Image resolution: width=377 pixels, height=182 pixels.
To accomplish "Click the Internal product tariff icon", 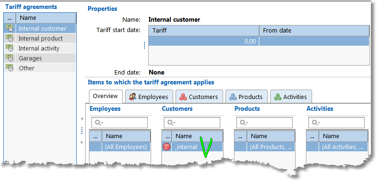I will [x=9, y=38].
